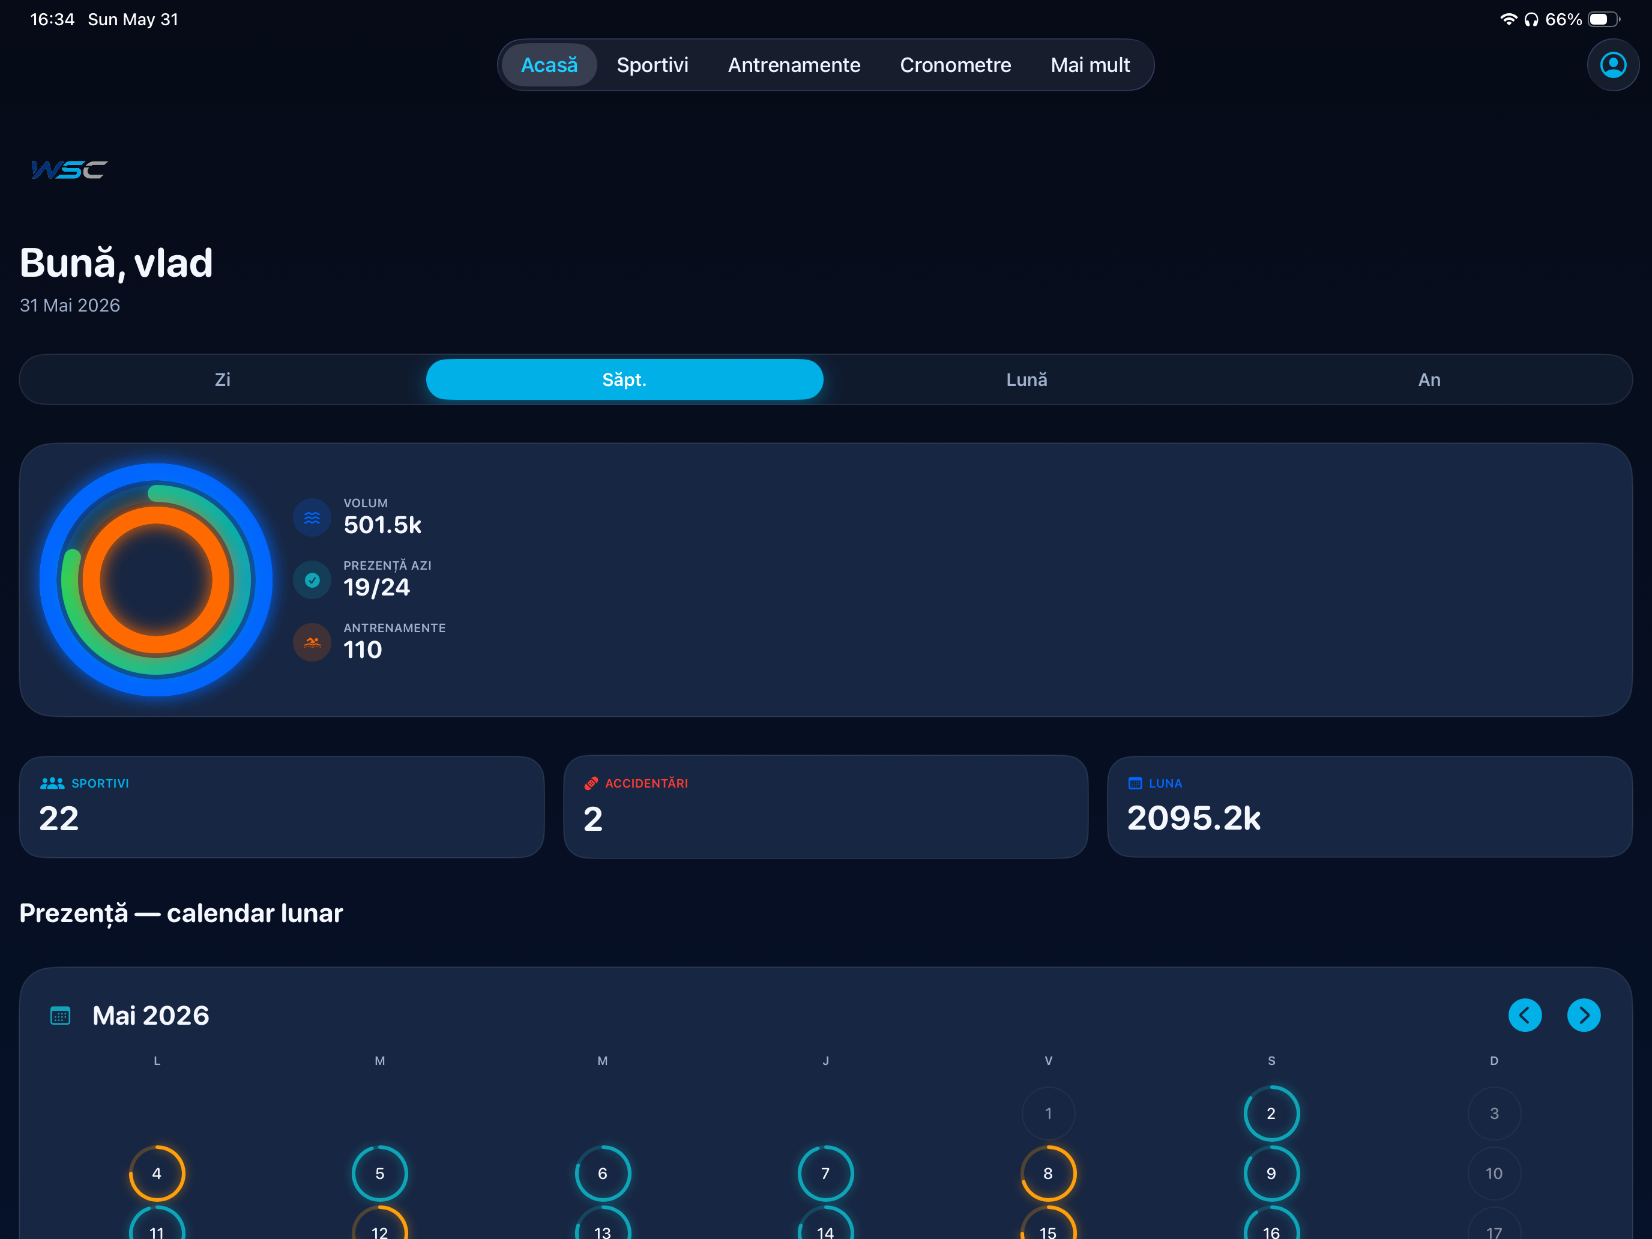Click the 19/24 attendance value

click(x=376, y=588)
